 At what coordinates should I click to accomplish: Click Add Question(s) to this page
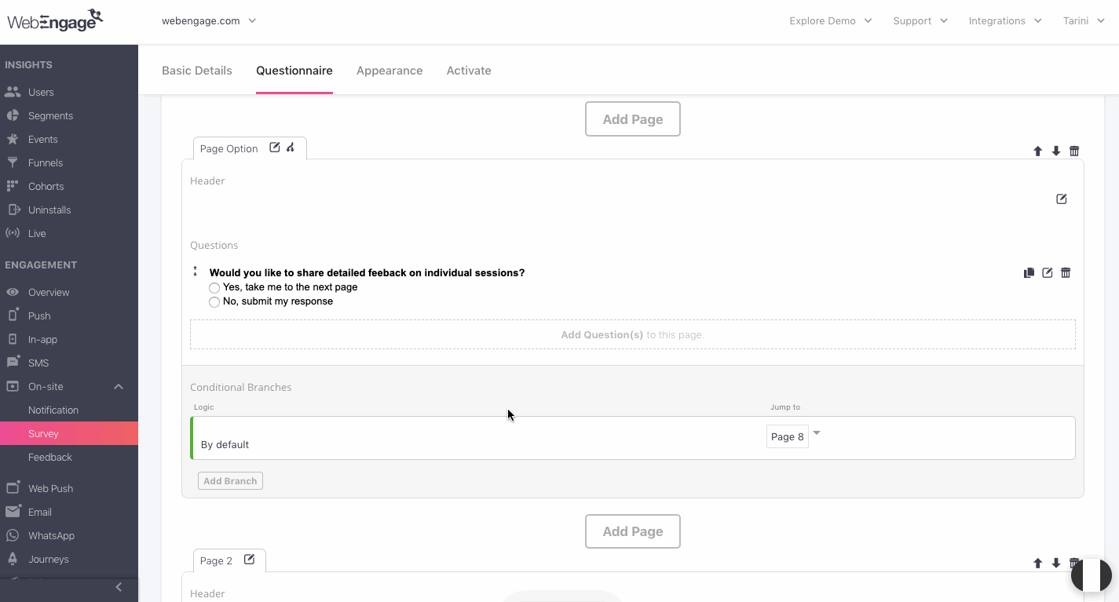click(x=633, y=334)
